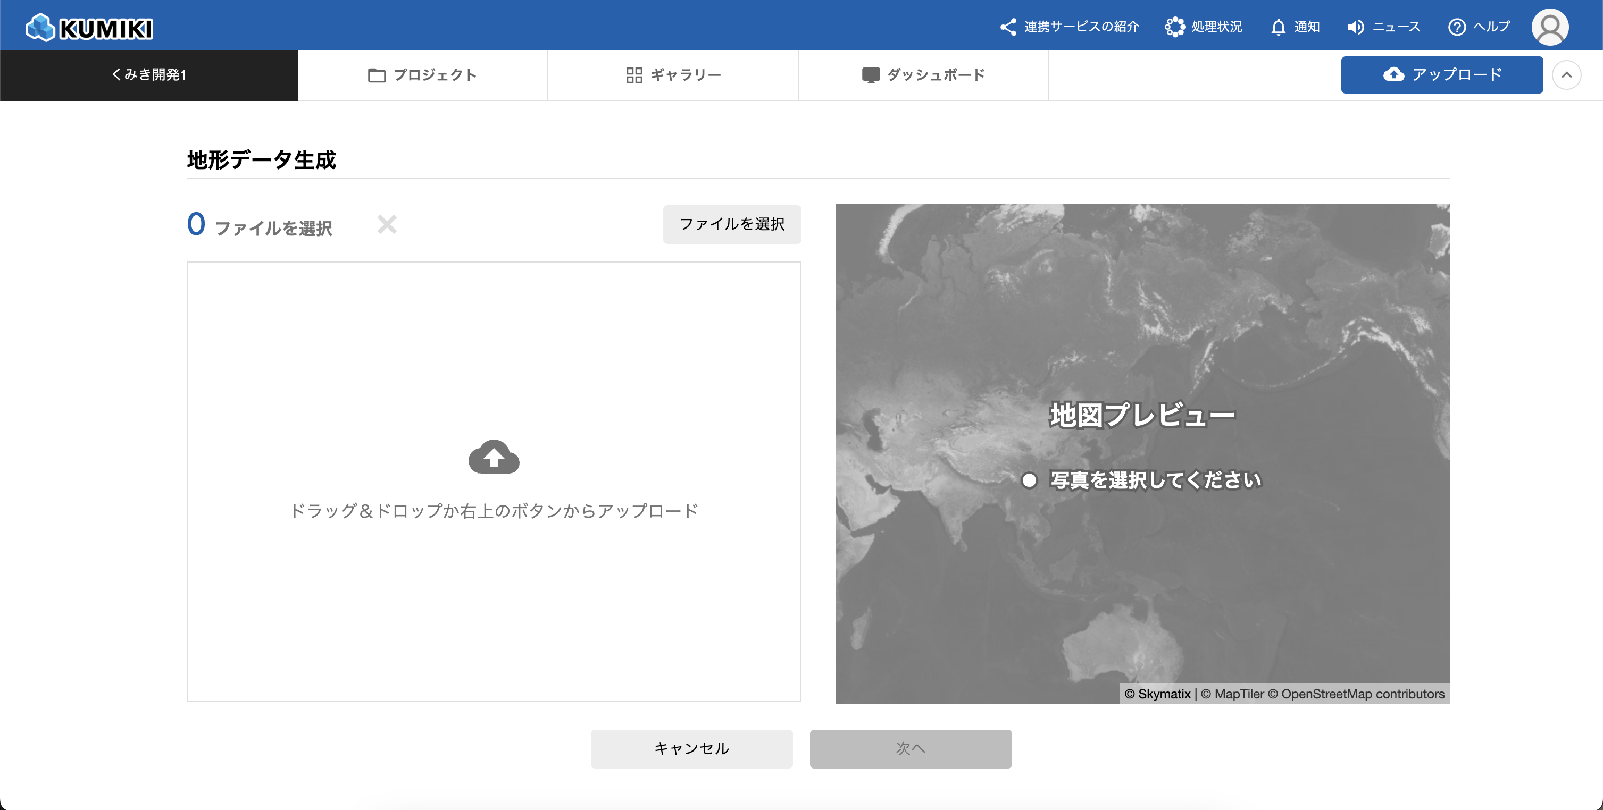Click the 通知 bell icon
Screen dimensions: 1603x810
pos(1278,27)
